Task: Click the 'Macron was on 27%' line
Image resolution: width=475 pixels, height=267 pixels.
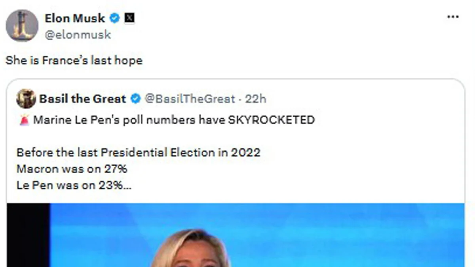Action: (x=72, y=169)
